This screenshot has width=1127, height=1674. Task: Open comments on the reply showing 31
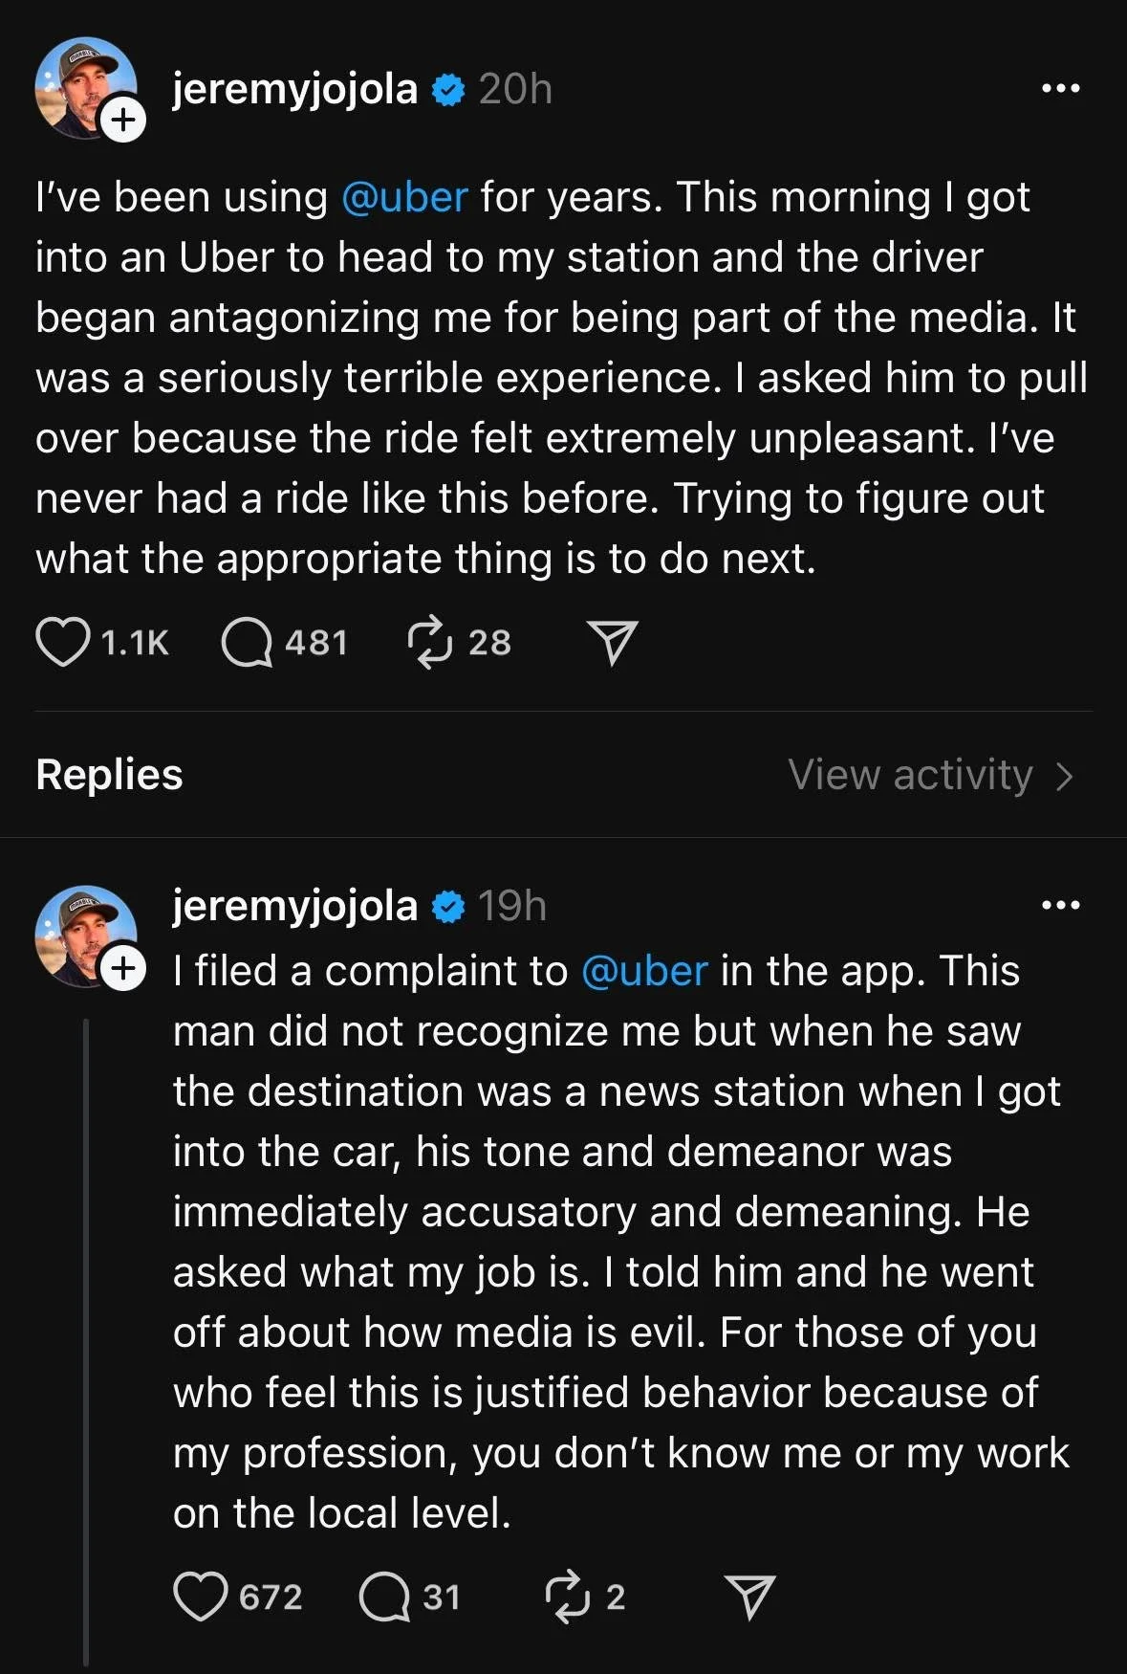(x=384, y=1597)
